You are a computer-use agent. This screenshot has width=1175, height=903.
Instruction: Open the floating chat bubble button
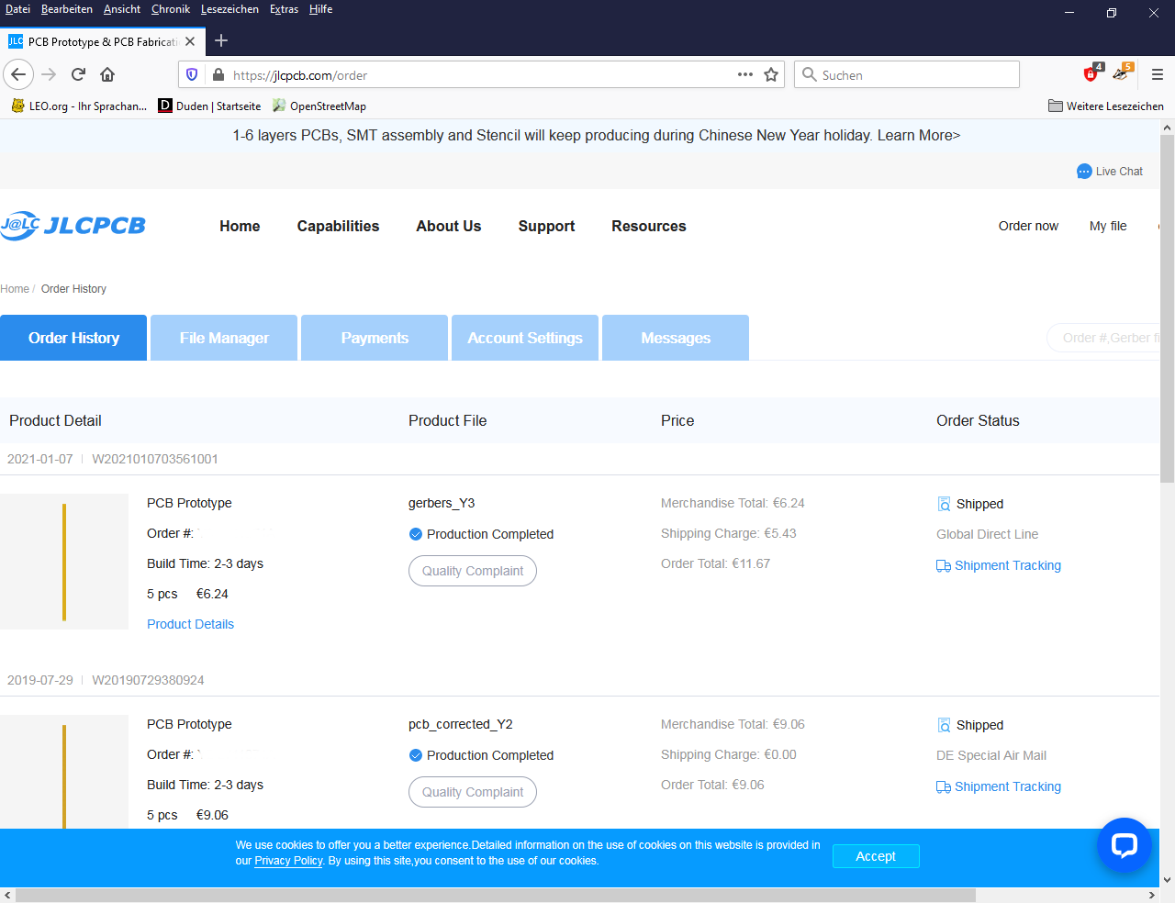tap(1125, 845)
